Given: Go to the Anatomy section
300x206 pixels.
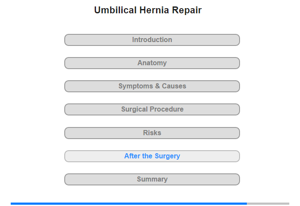Looking at the screenshot, I should tap(152, 63).
